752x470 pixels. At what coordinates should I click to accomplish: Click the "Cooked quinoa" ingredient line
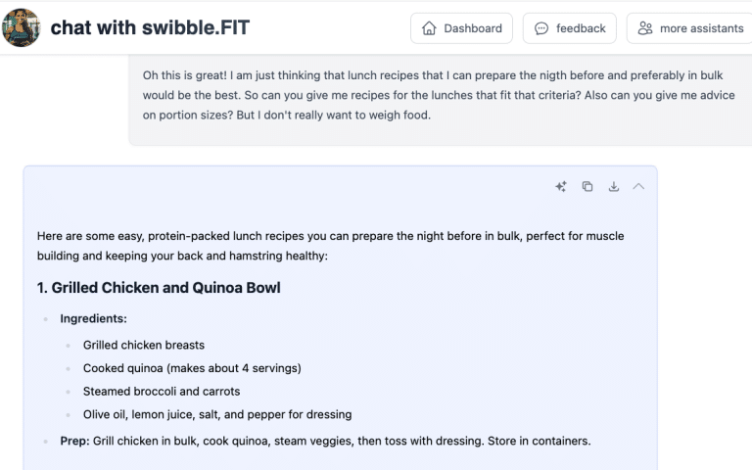tap(192, 368)
